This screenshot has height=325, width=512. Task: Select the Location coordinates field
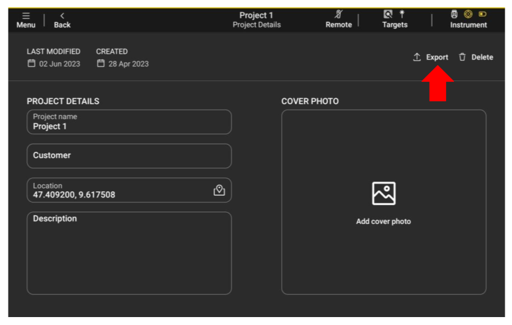point(116,191)
